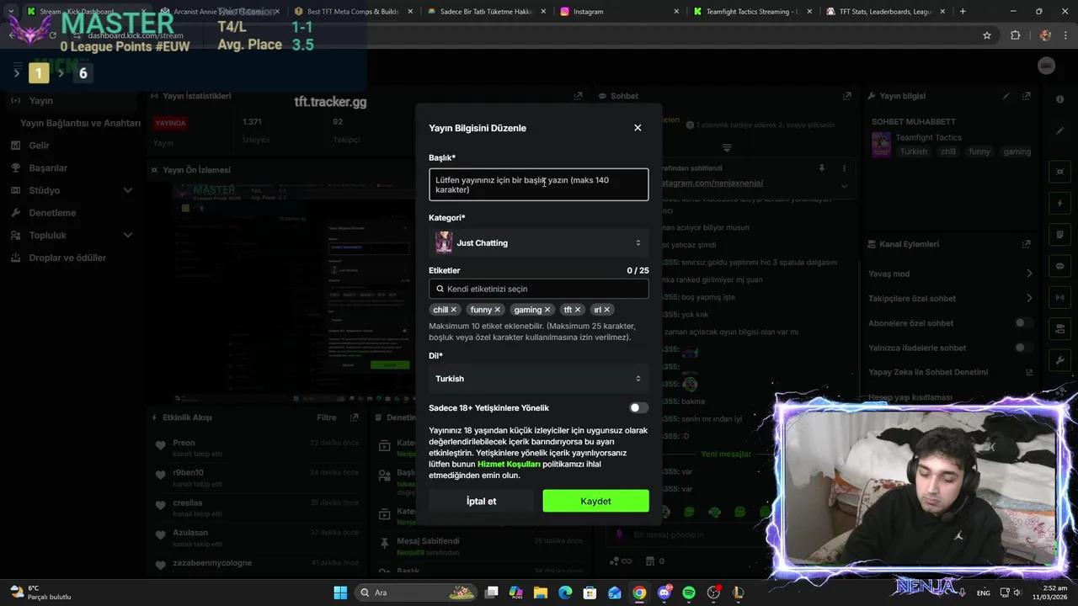This screenshot has width=1078, height=606.
Task: Click the wrench icon on right rail
Action: point(1059,360)
